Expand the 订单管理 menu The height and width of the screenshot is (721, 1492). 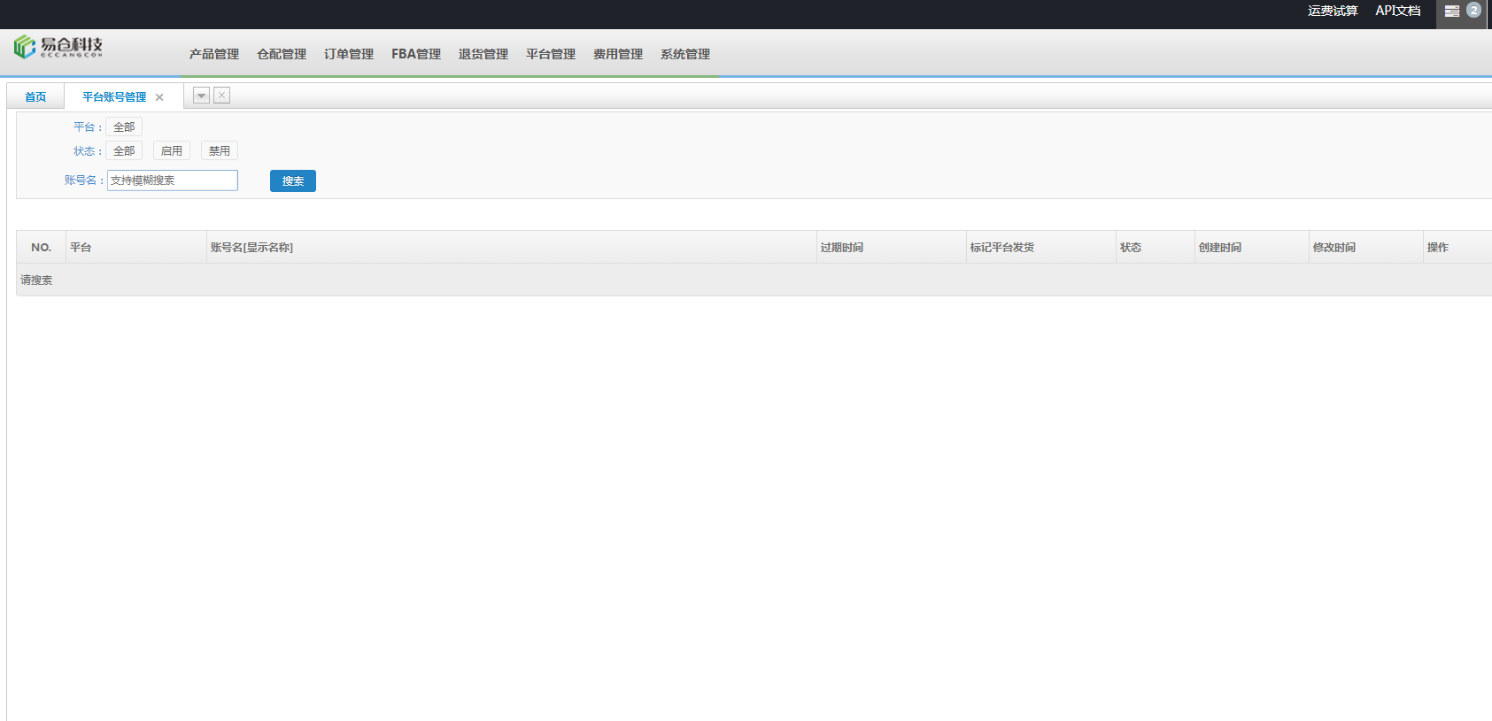(349, 54)
